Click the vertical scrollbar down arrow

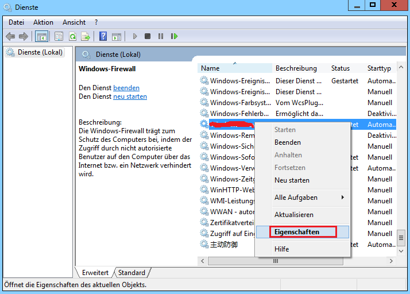click(401, 251)
